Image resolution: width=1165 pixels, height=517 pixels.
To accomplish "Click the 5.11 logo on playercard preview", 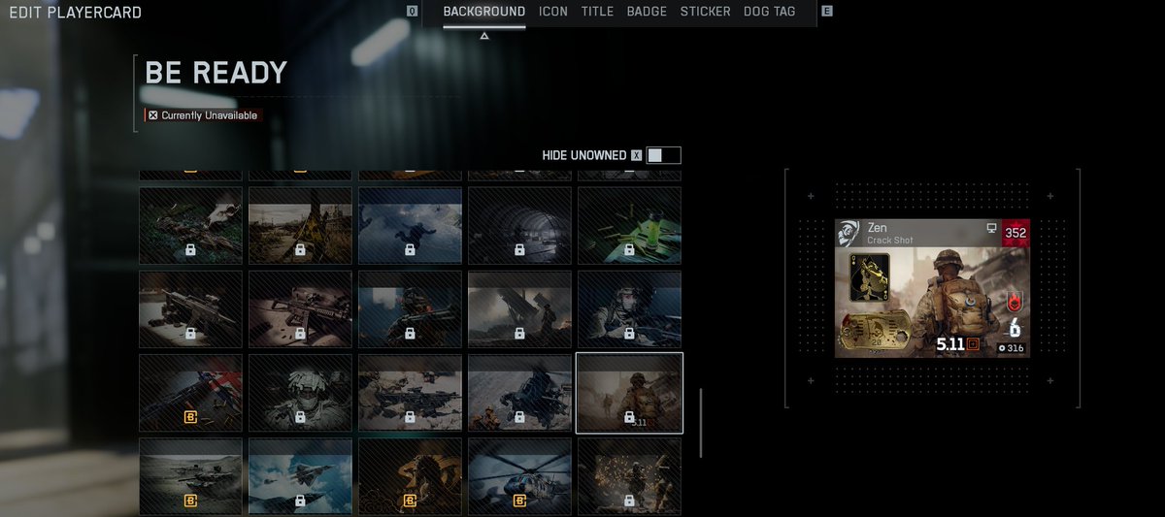I will coord(956,343).
